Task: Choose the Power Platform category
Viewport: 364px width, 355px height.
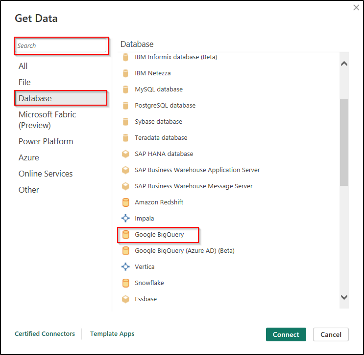Action: click(x=46, y=141)
